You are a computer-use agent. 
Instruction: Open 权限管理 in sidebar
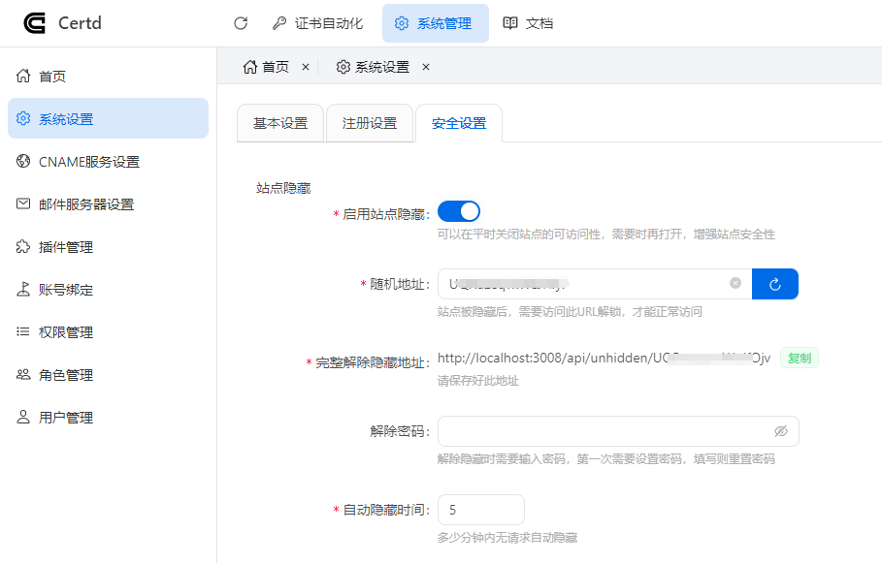(66, 332)
